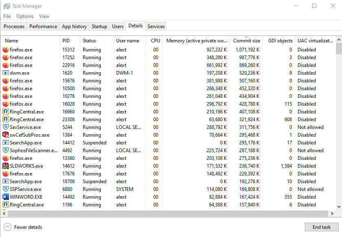Switch to the Services tab
This screenshot has width=342, height=237.
[156, 27]
